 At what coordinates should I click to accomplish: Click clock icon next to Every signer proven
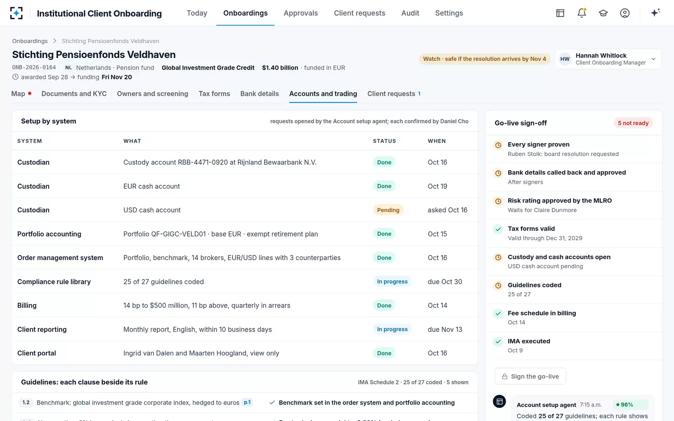[498, 145]
